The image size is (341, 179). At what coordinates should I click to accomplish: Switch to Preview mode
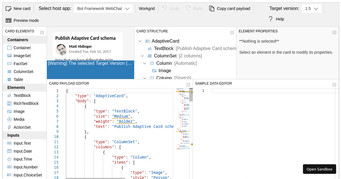coord(22,20)
